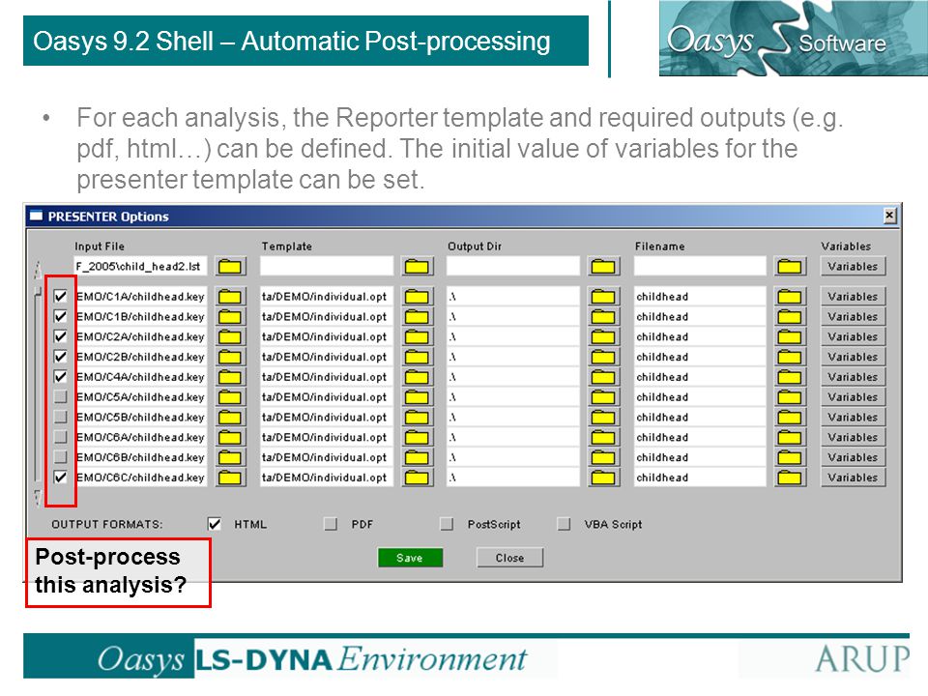The width and height of the screenshot is (928, 696).
Task: Click template field of EMO/C2A/childhead.key row
Action: (x=327, y=336)
